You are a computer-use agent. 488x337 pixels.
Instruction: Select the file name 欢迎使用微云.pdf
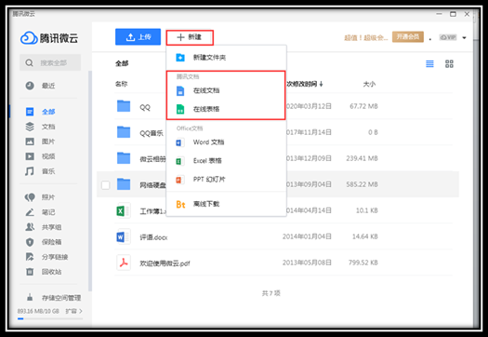click(x=165, y=263)
